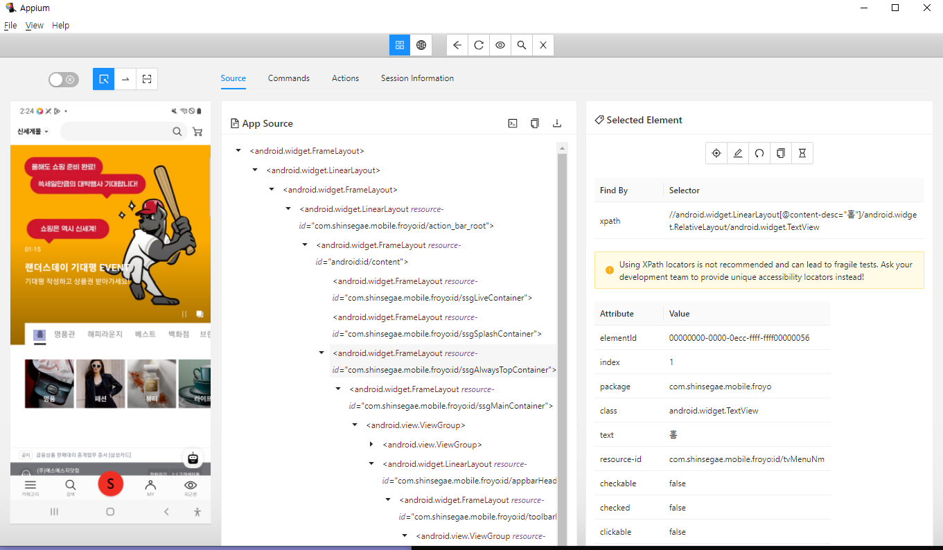Collapse the android:id/content FrameLayout node
Image resolution: width=943 pixels, height=550 pixels.
[x=305, y=245]
